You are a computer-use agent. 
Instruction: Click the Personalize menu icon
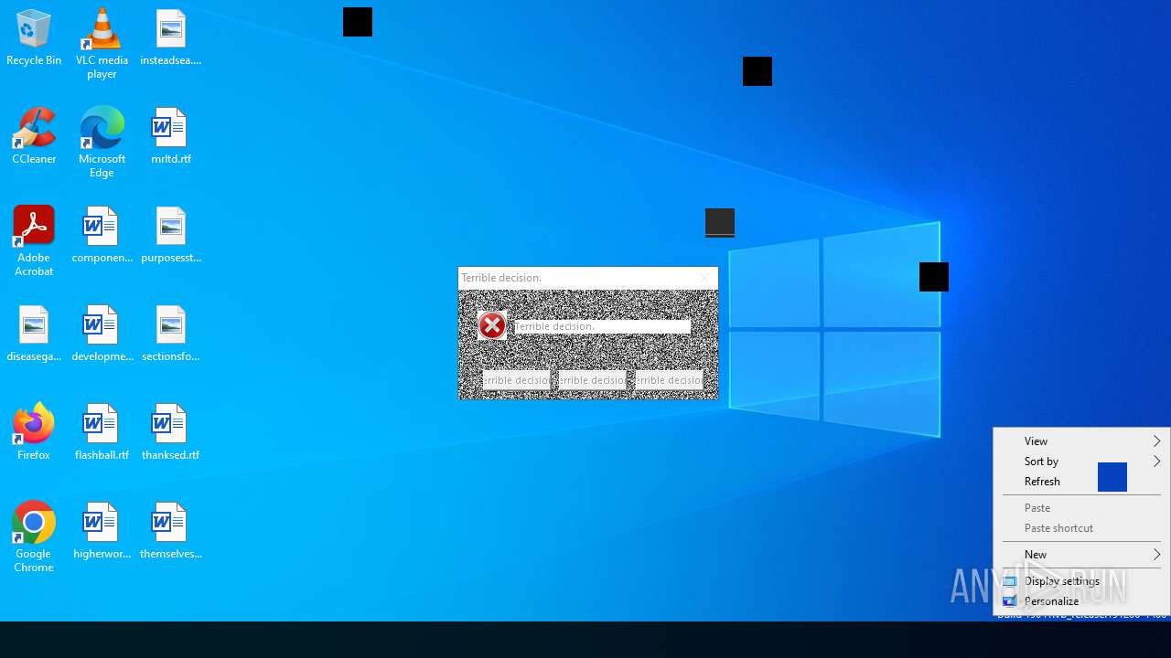coord(1010,601)
